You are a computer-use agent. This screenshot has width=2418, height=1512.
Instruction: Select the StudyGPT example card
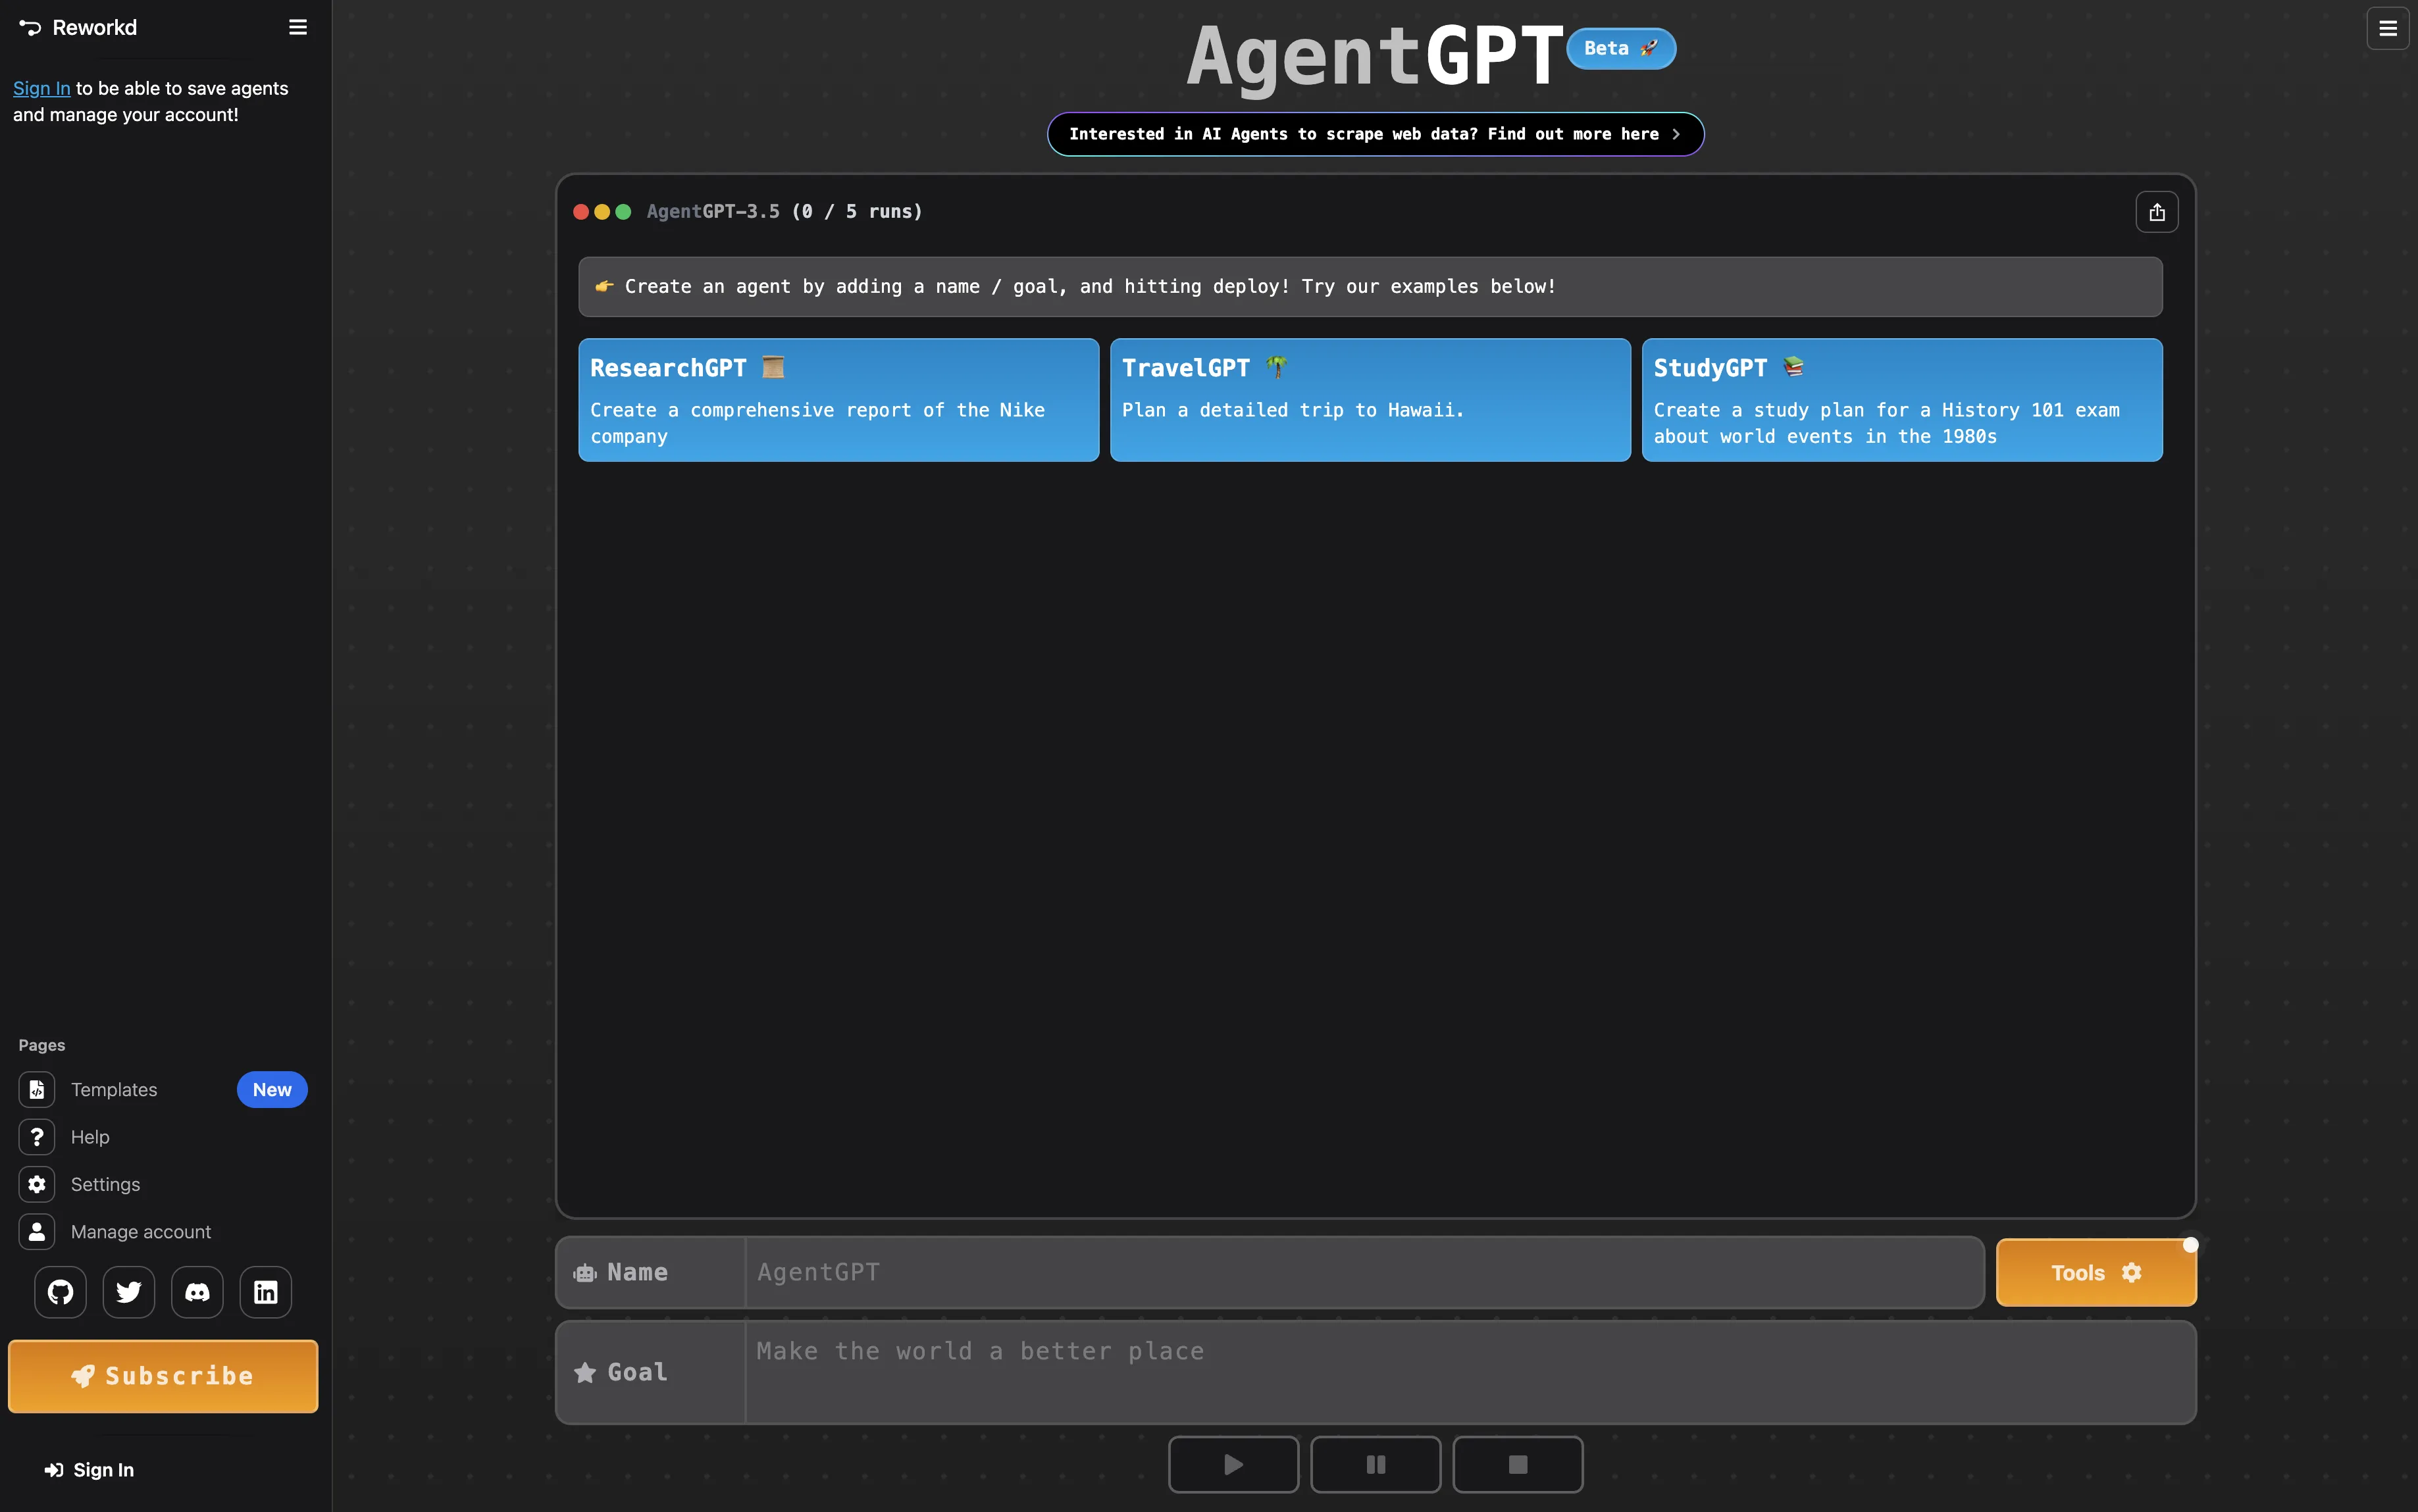pyautogui.click(x=1901, y=400)
